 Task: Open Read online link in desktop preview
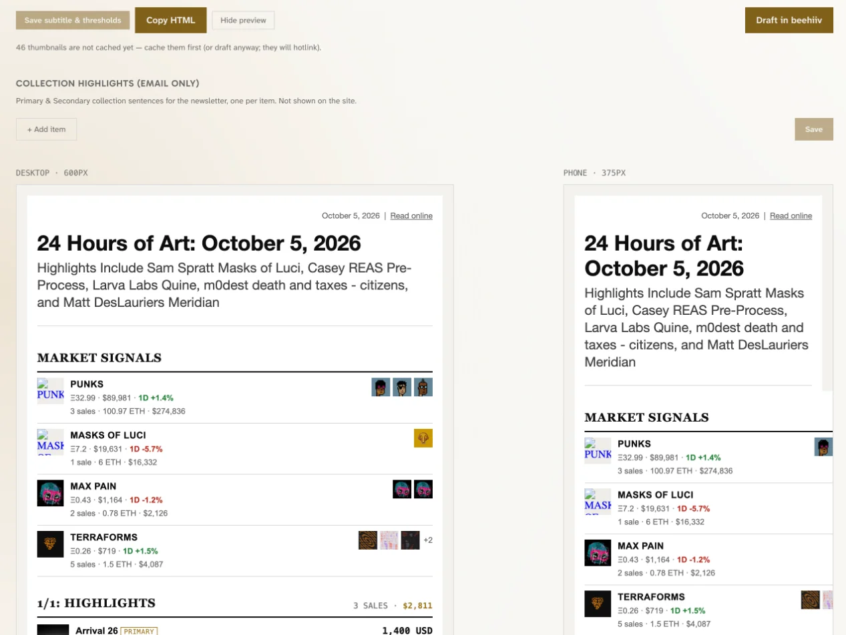[x=411, y=215]
